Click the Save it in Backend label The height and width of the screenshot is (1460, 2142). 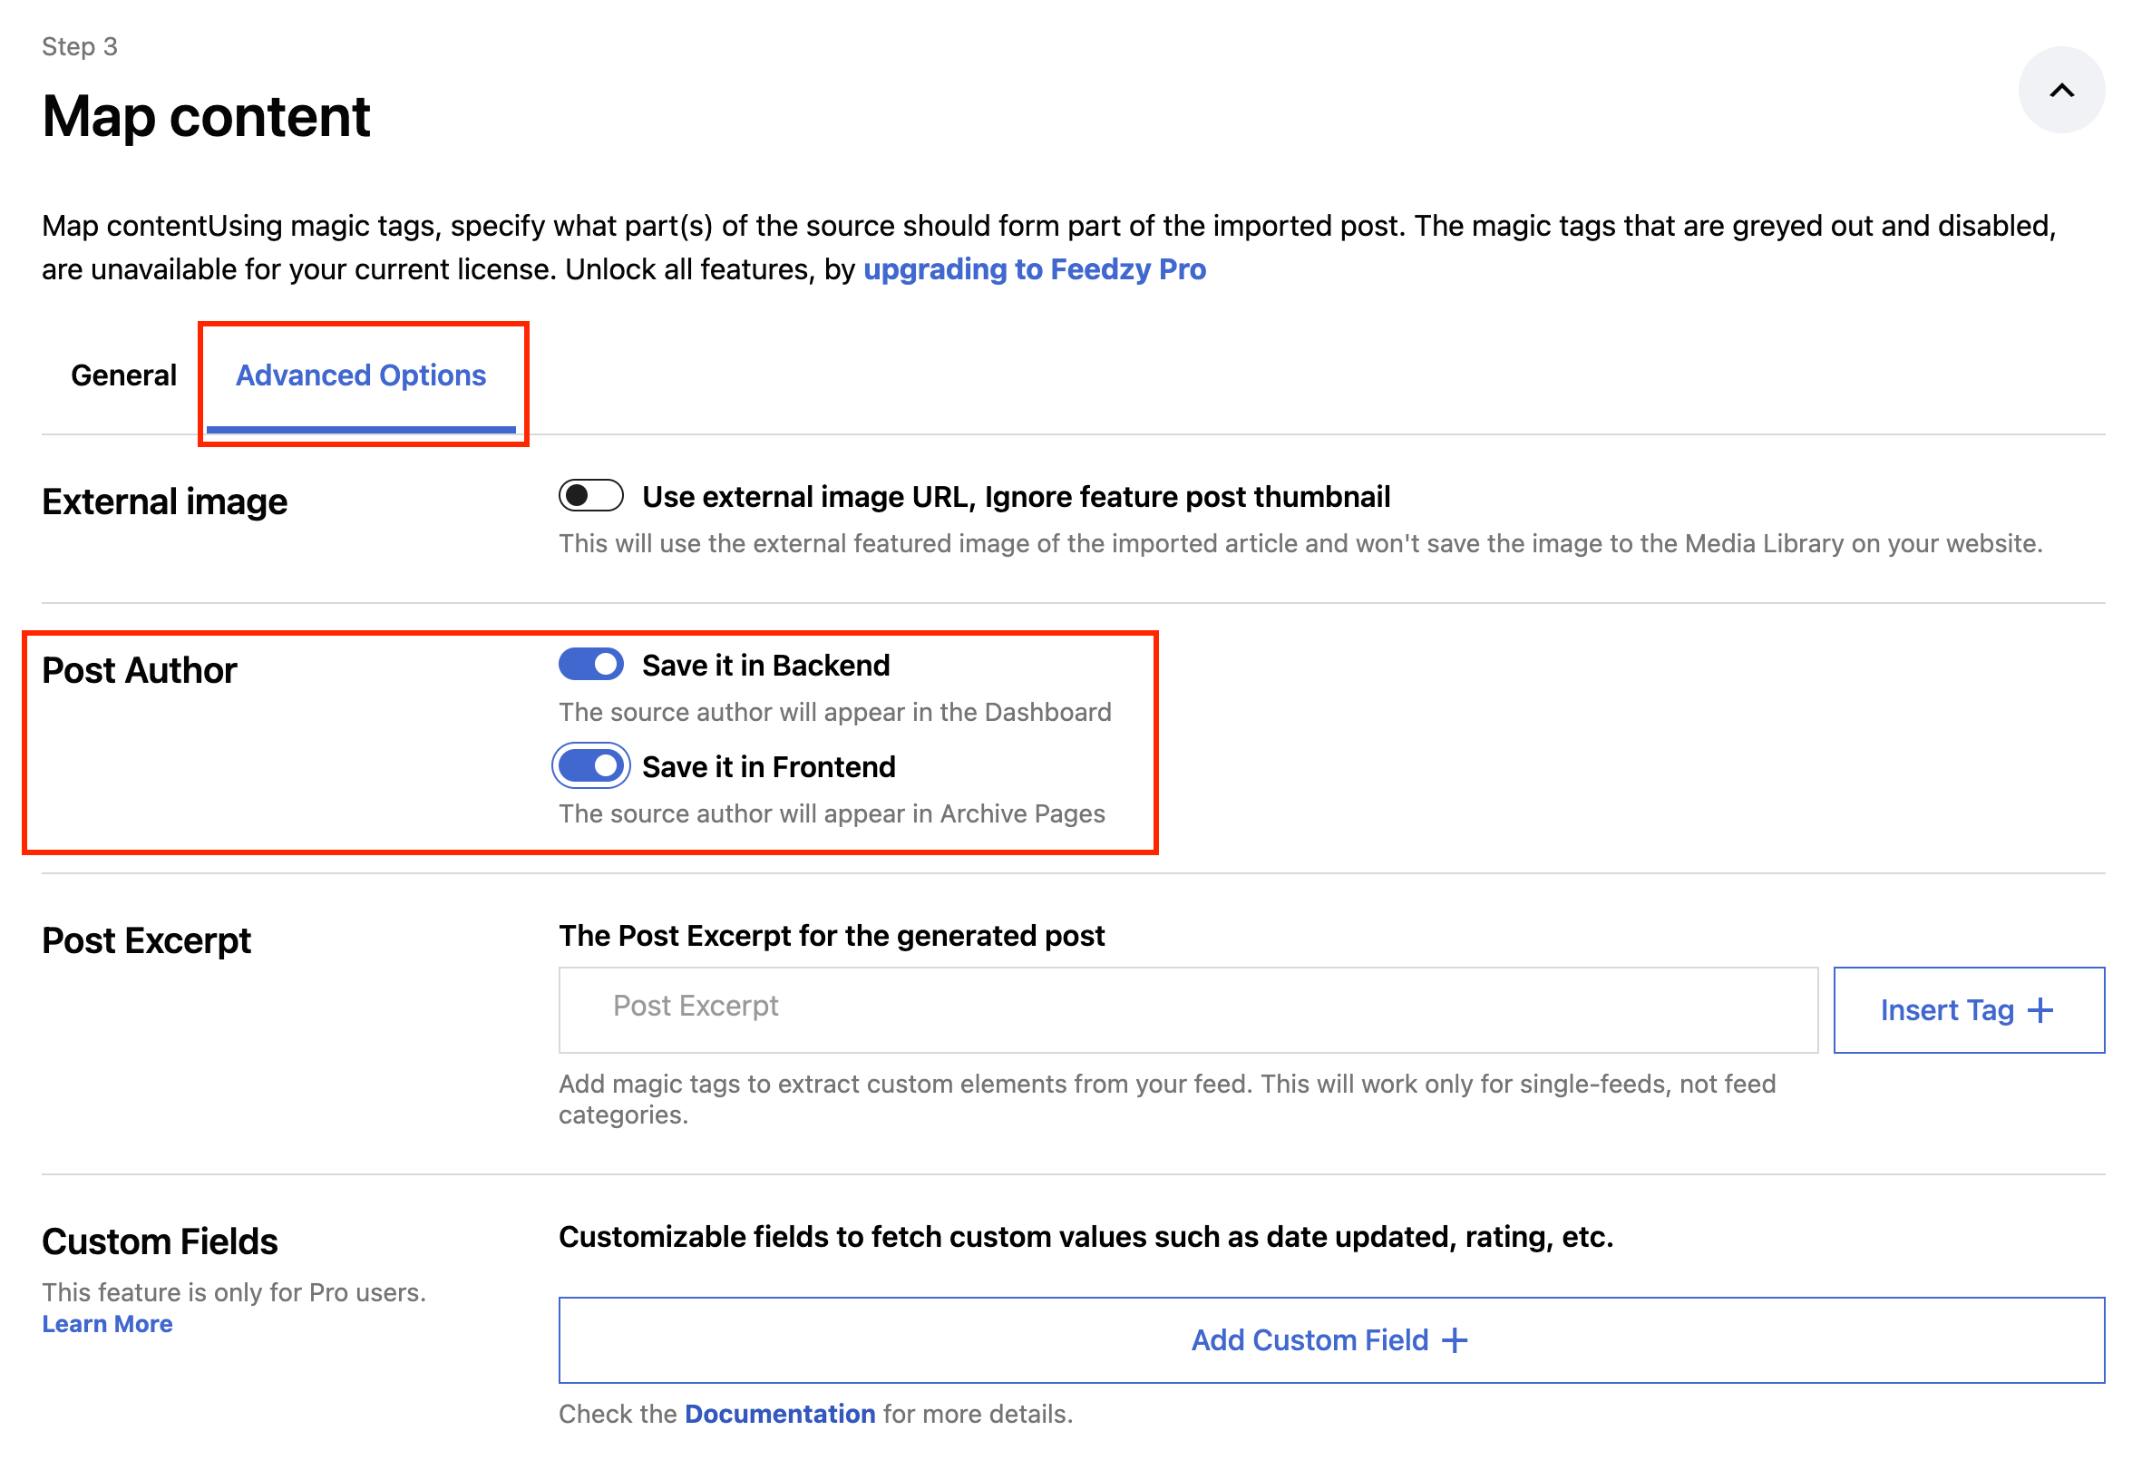pyautogui.click(x=765, y=666)
